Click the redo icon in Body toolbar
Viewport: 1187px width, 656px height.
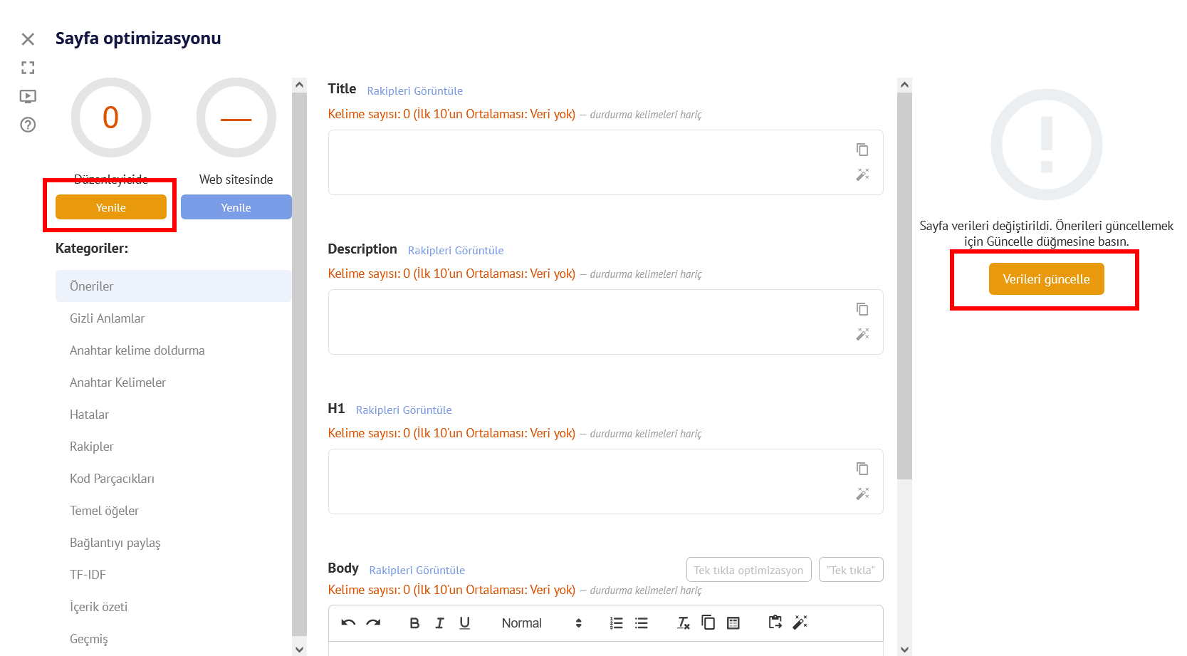[373, 623]
